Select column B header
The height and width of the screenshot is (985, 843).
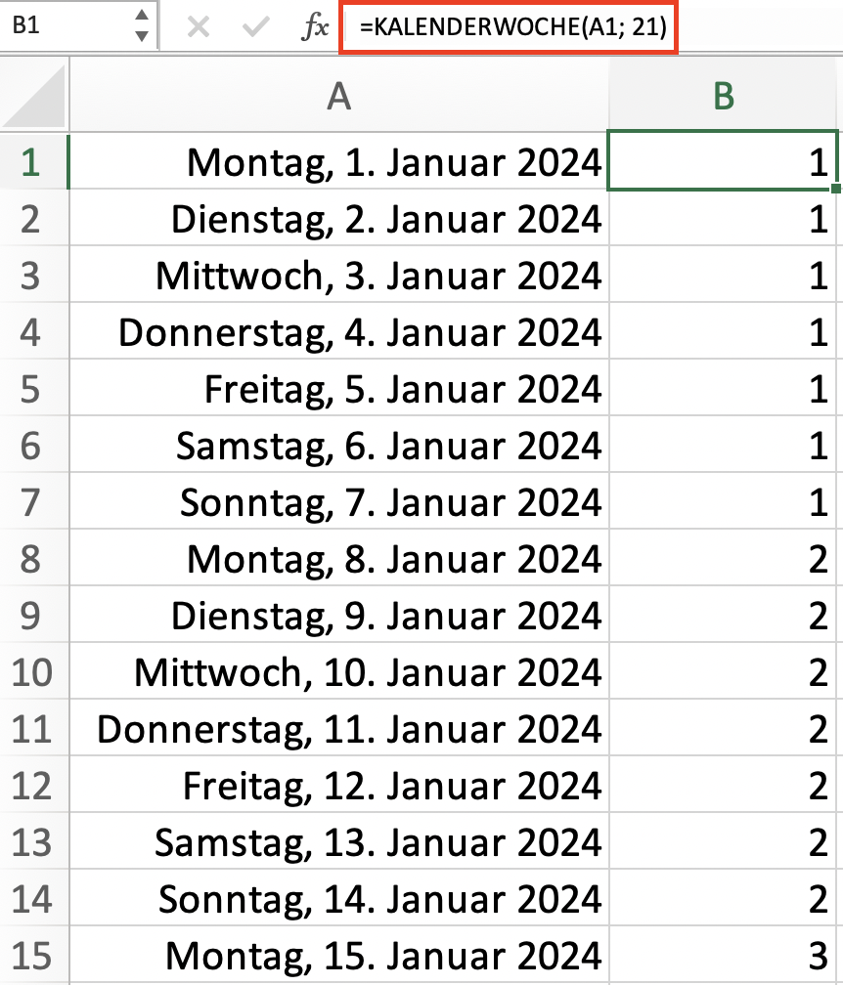point(723,96)
